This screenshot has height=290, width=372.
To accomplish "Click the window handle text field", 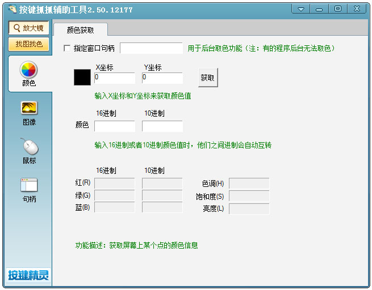I will click(152, 48).
